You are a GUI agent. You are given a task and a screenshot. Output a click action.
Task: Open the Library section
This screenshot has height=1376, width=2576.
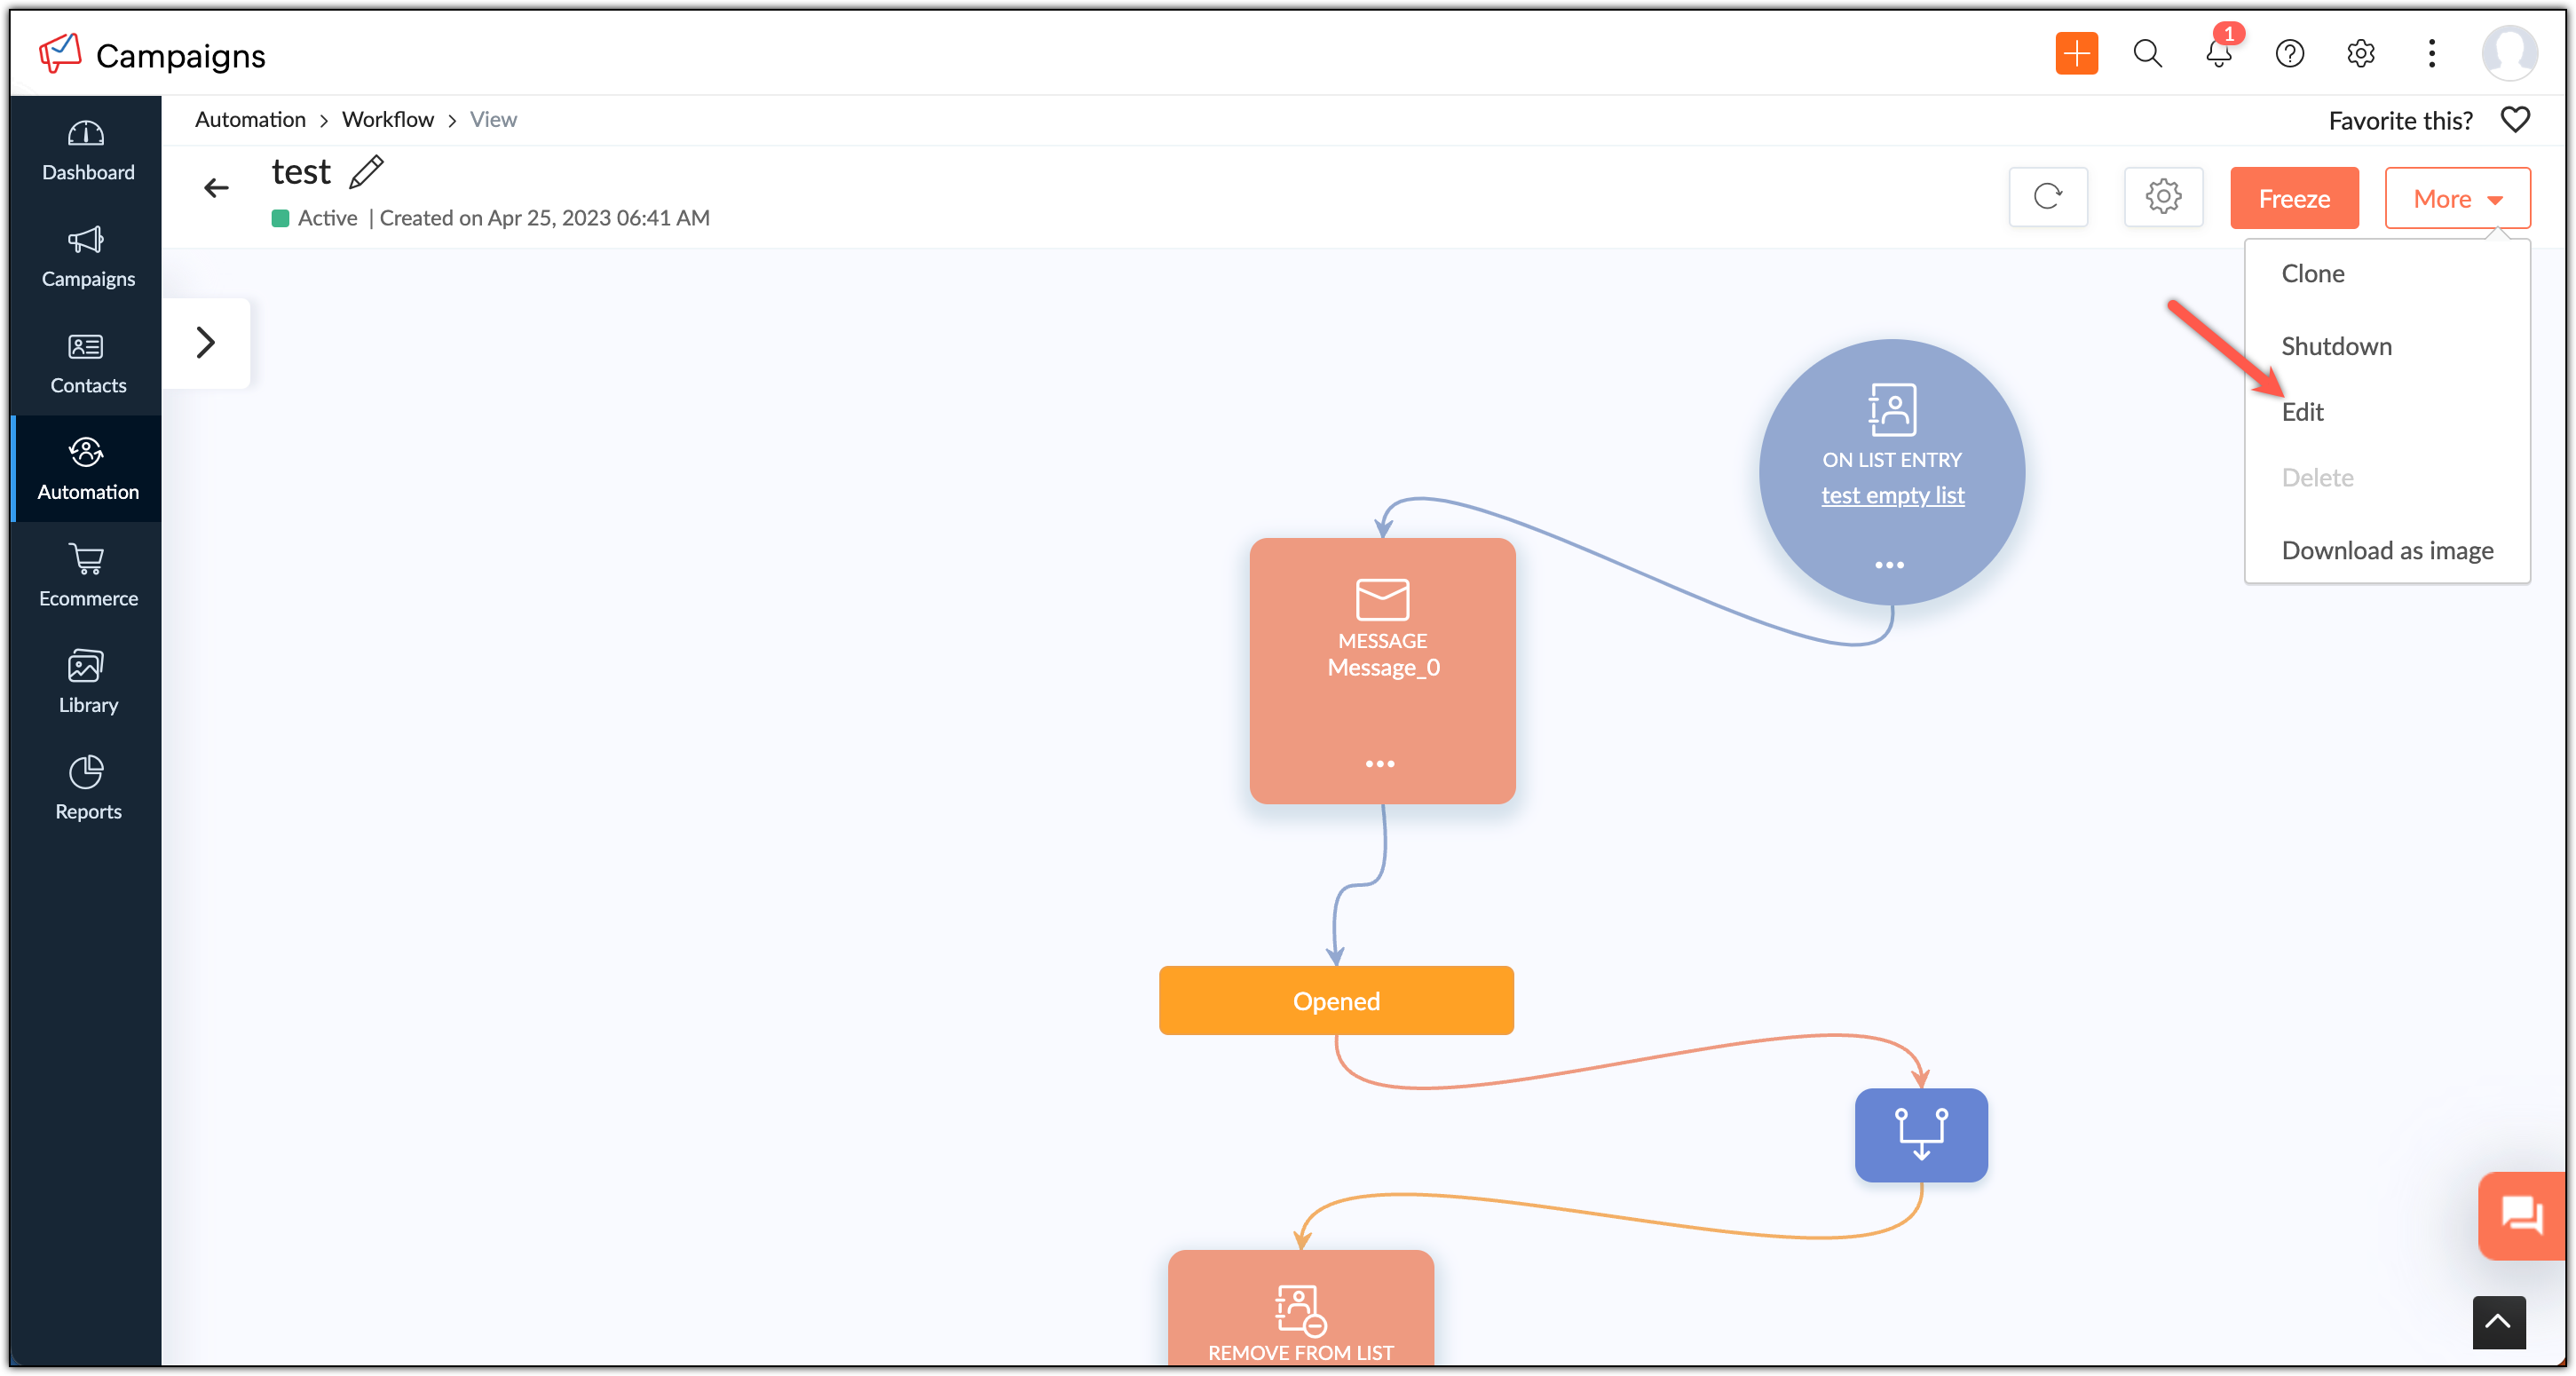coord(87,680)
